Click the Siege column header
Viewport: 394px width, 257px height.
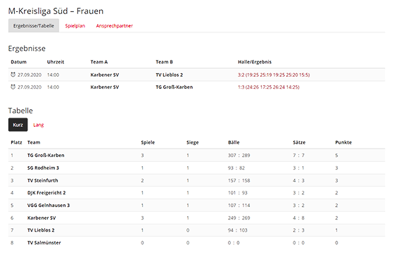point(193,142)
